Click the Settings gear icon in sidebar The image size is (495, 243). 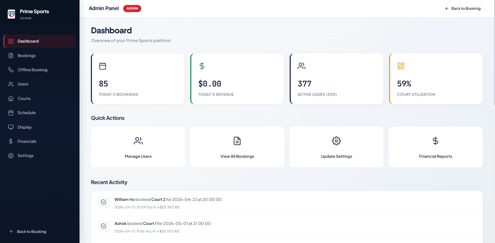11,156
